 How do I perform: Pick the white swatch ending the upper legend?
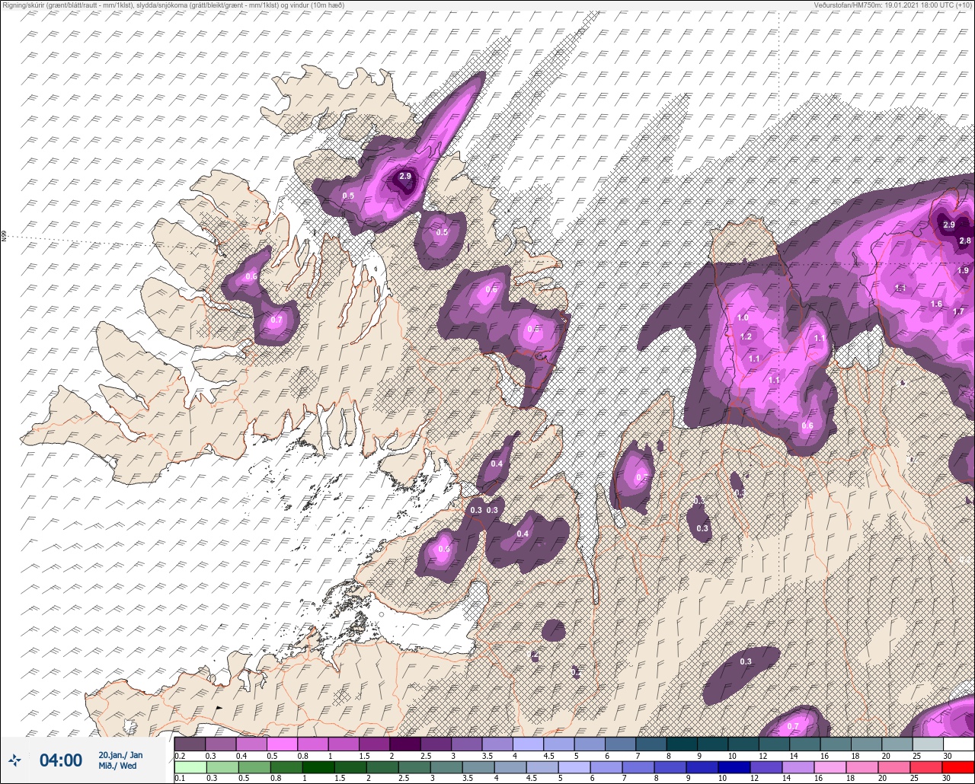coord(958,744)
